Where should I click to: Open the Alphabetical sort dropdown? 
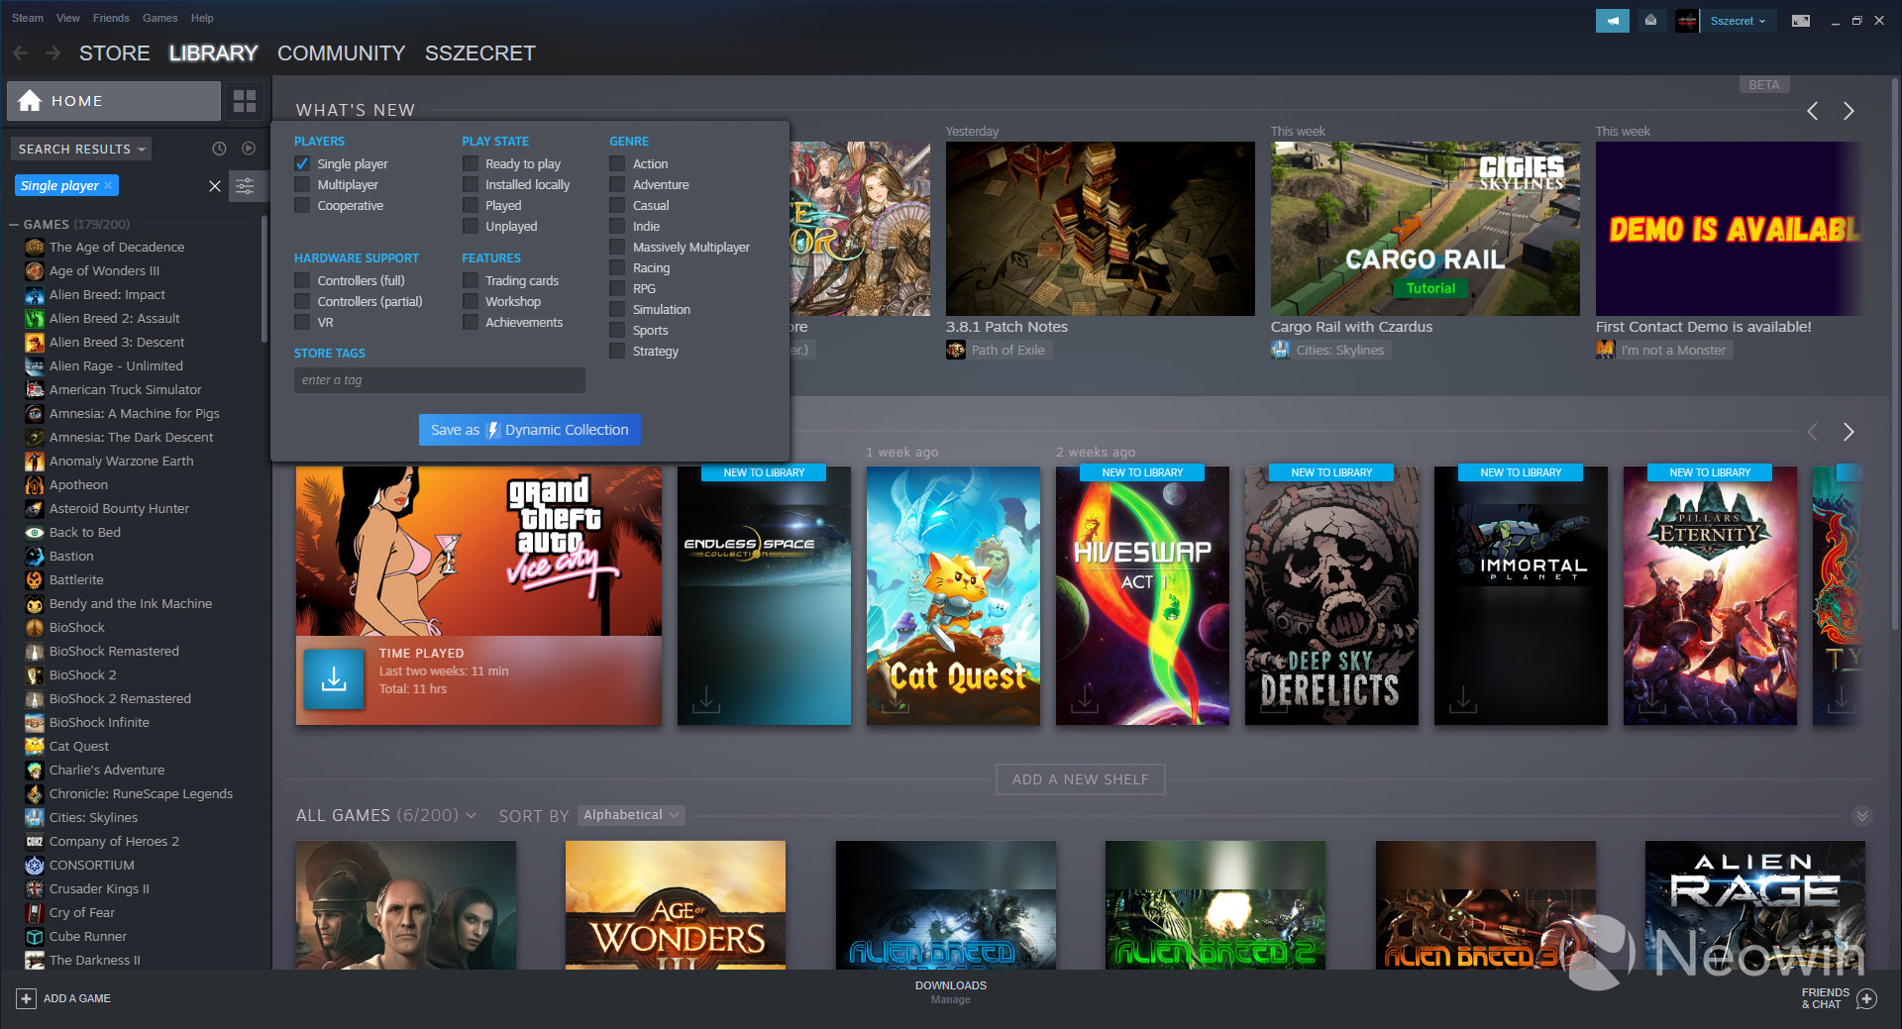click(x=631, y=815)
